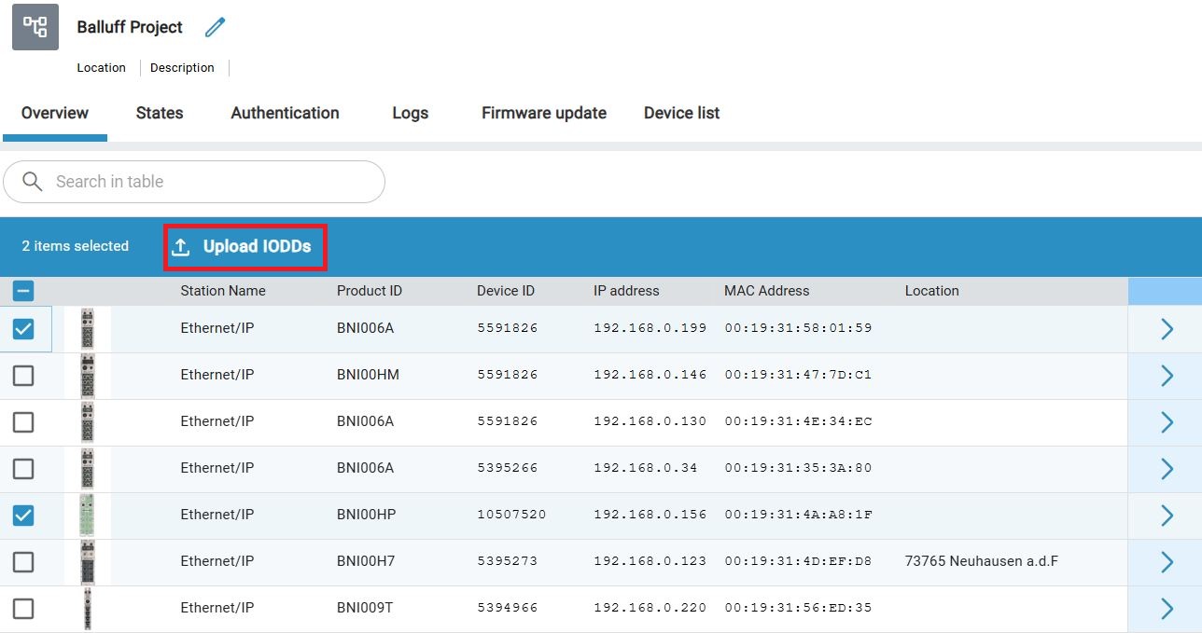The width and height of the screenshot is (1202, 633).
Task: Click the 2 items selected label
Action: pyautogui.click(x=76, y=246)
